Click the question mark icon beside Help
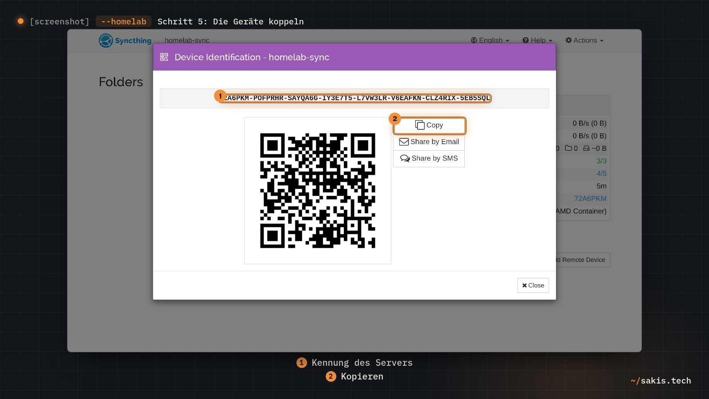This screenshot has width=709, height=399. (x=526, y=40)
